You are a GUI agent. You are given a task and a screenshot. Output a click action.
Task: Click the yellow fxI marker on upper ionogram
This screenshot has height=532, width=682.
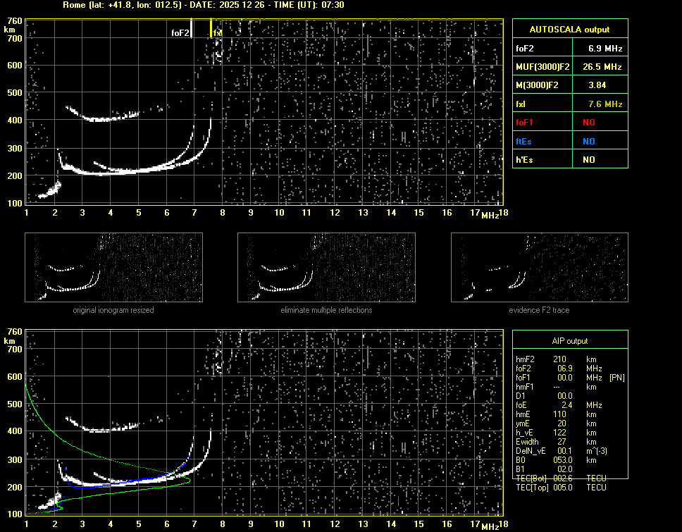click(x=211, y=29)
